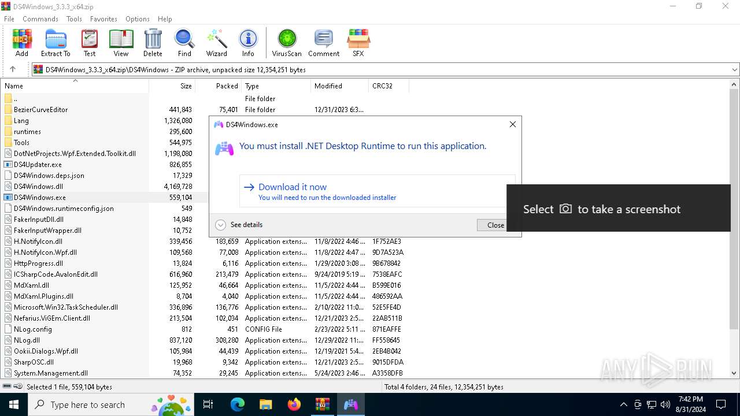
Task: Launch the Wizard wand tool
Action: [x=217, y=43]
